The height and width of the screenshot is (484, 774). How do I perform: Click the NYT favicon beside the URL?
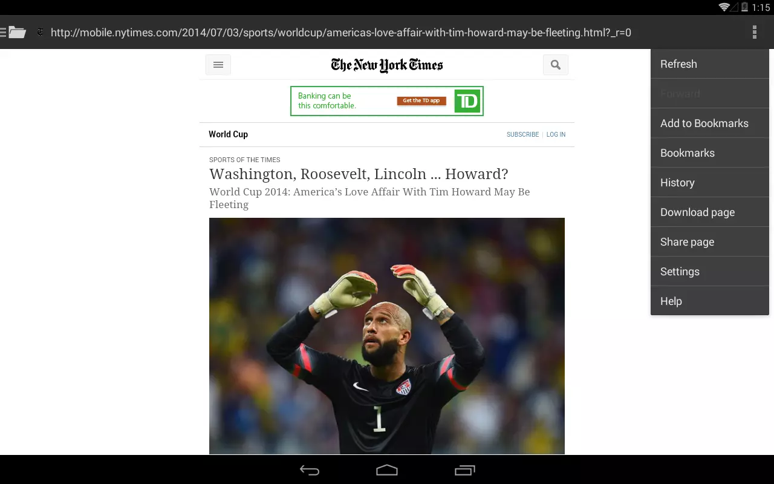click(x=40, y=33)
